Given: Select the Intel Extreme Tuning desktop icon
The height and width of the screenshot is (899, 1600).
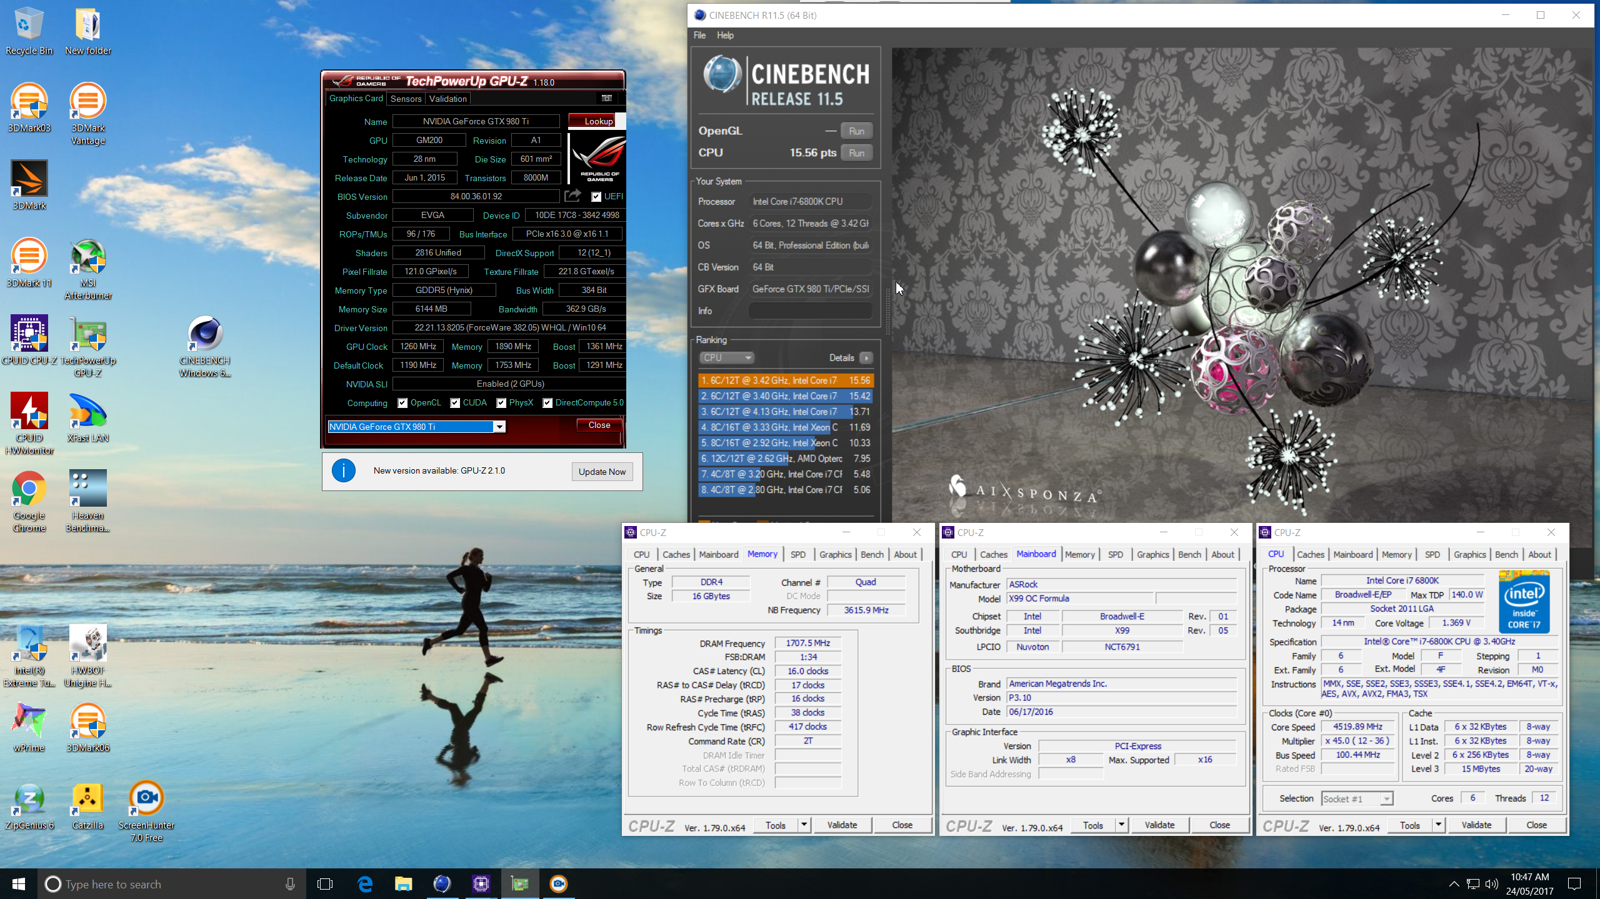Looking at the screenshot, I should click(x=29, y=656).
